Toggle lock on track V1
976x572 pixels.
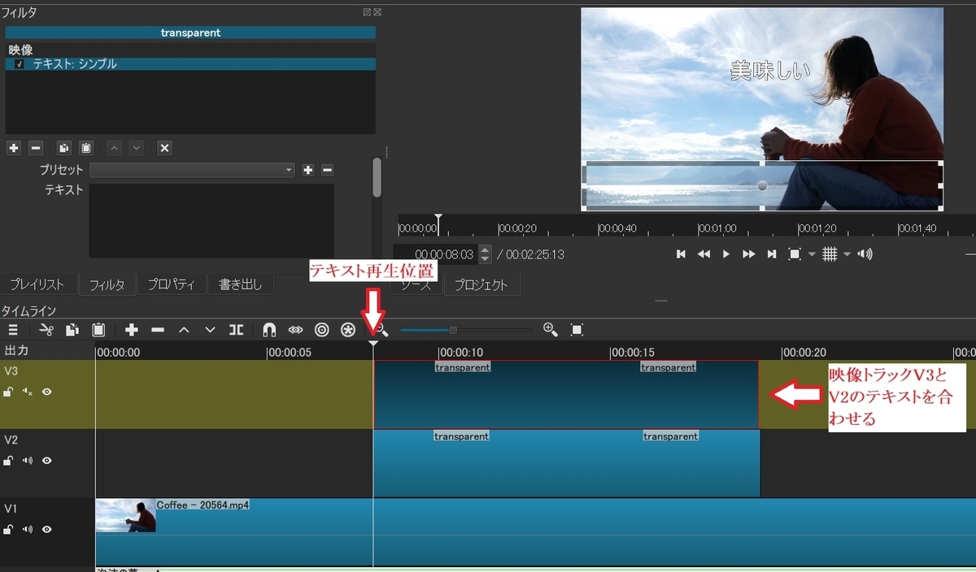point(9,530)
